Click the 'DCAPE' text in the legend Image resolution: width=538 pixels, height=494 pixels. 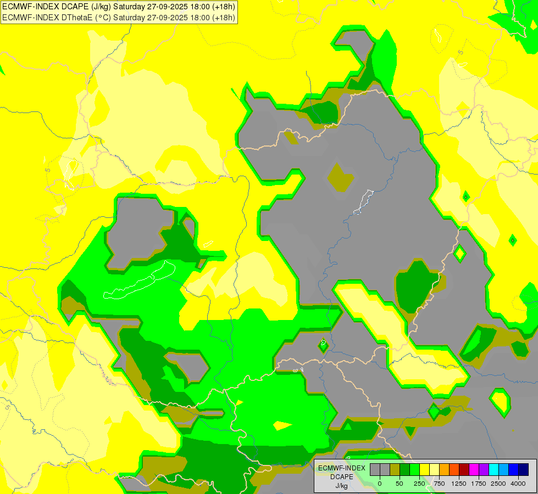pyautogui.click(x=342, y=477)
